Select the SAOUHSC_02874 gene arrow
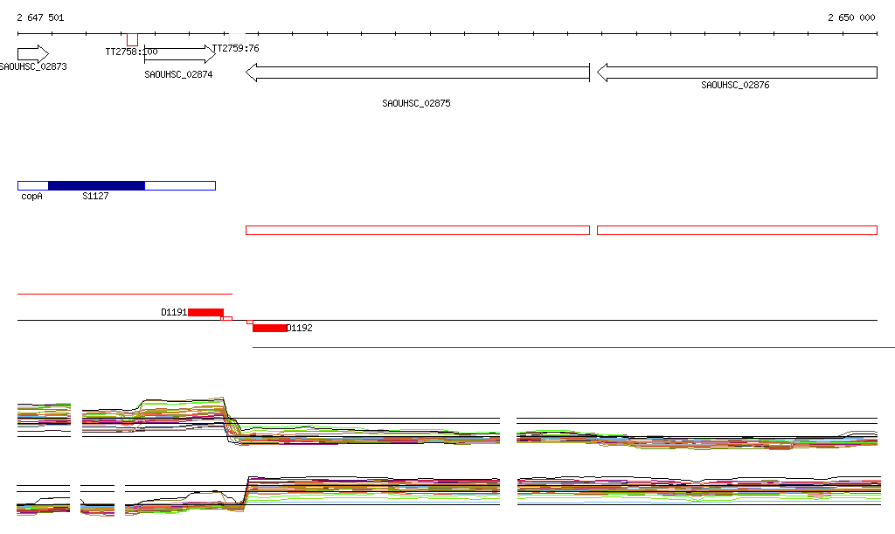Viewport: 895px width, 534px height. click(180, 54)
